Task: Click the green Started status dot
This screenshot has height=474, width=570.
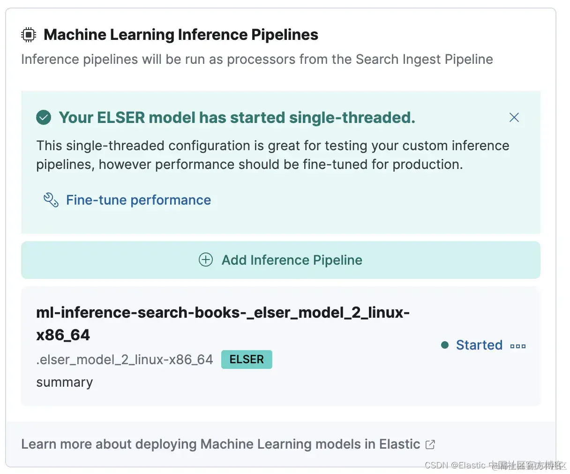Action: coord(445,345)
